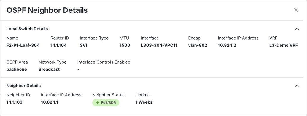307x116 pixels.
Task: Click the SVI interface type value
Action: 83,46
